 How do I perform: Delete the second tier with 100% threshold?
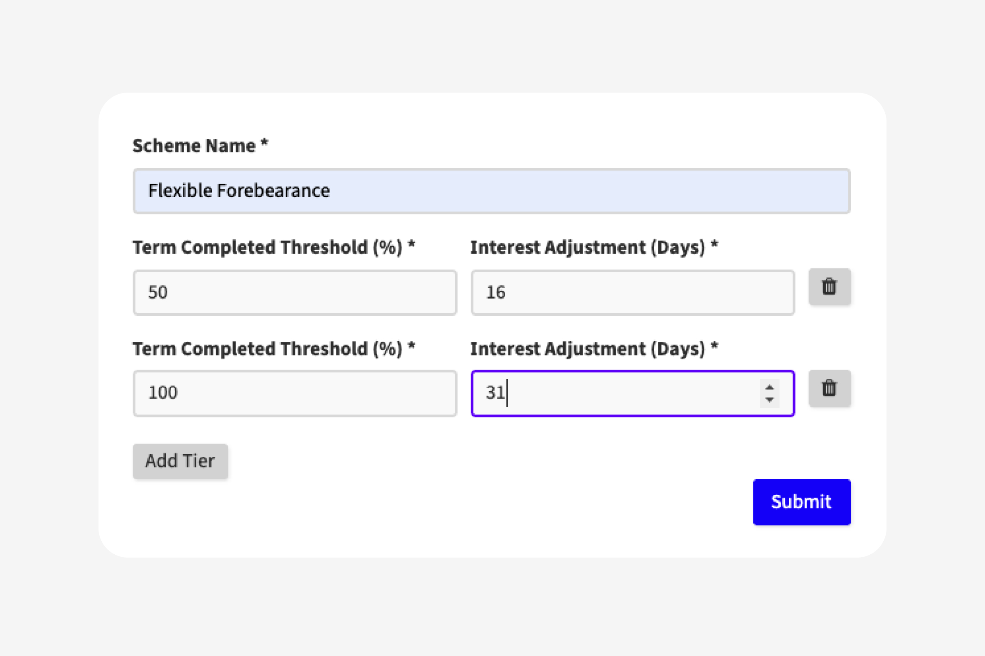[829, 388]
